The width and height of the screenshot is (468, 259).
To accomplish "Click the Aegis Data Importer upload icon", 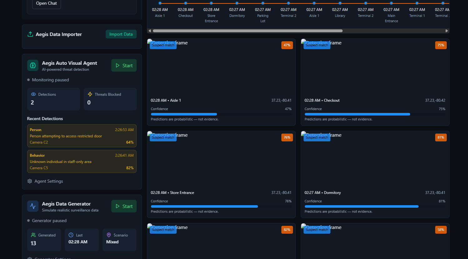I will (30, 34).
